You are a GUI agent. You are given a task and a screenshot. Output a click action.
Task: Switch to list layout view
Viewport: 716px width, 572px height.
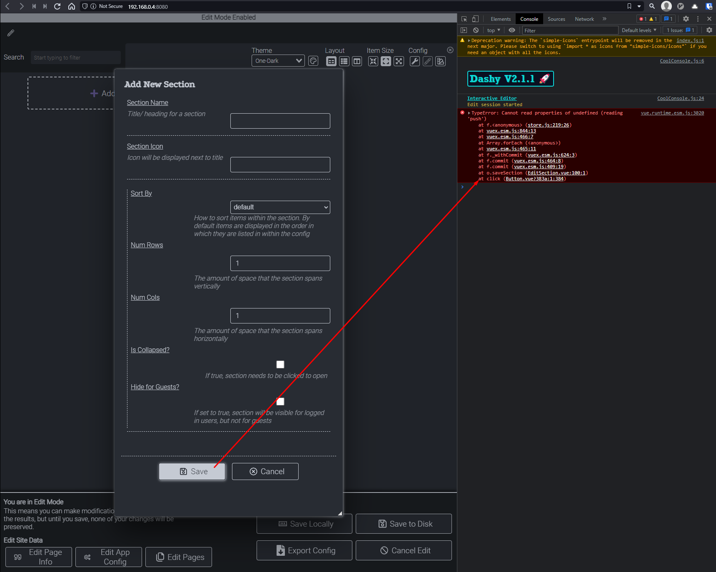click(344, 61)
